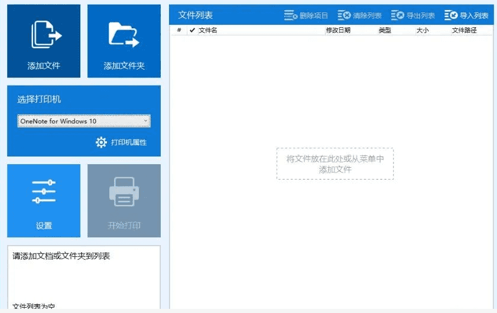Click the 删除项目 delete item icon
The image size is (497, 313).
point(290,15)
